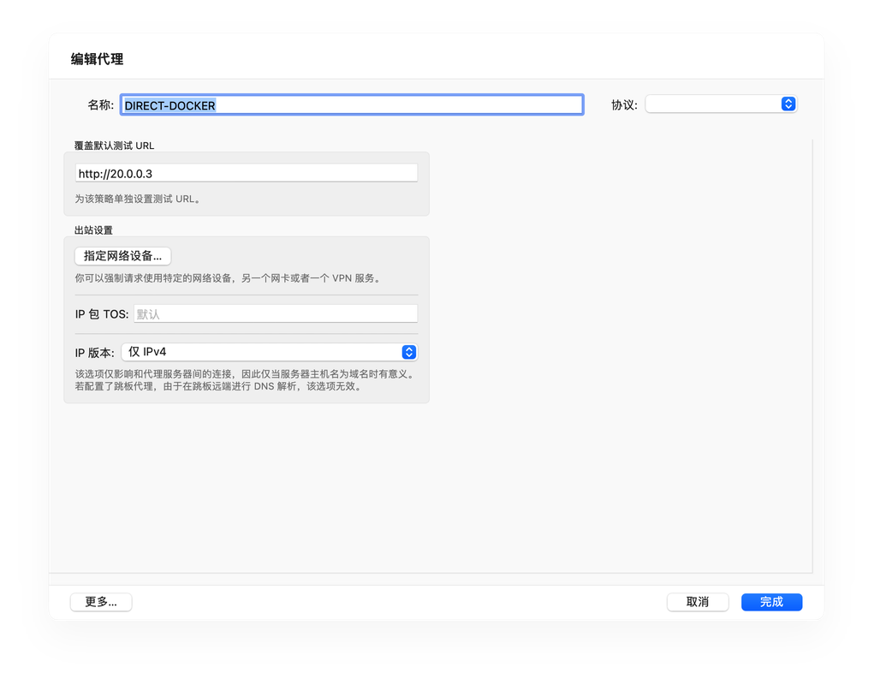The width and height of the screenshot is (874, 685).
Task: Click the IP 版本: label
Action: pos(94,353)
